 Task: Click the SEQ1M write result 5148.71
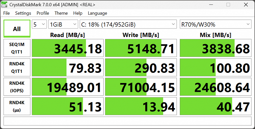pos(141,48)
